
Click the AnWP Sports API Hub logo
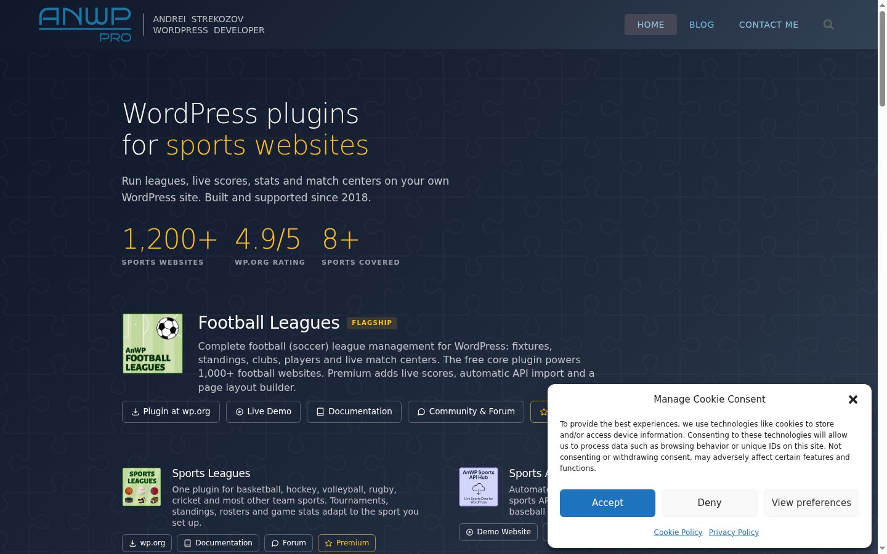(479, 487)
